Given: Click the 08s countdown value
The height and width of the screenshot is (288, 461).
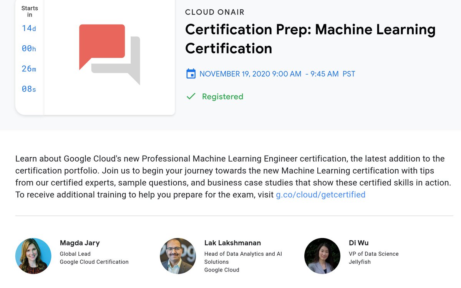Looking at the screenshot, I should [x=29, y=89].
